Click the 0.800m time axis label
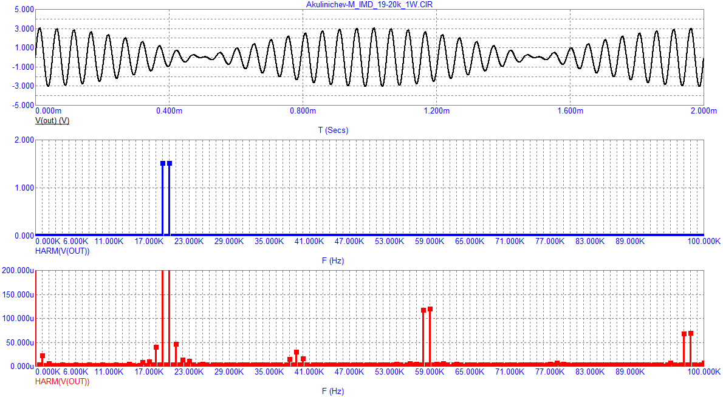This screenshot has height=397, width=723. click(x=303, y=111)
